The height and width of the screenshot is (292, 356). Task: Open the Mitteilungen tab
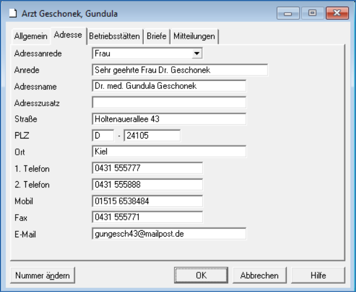pyautogui.click(x=194, y=36)
